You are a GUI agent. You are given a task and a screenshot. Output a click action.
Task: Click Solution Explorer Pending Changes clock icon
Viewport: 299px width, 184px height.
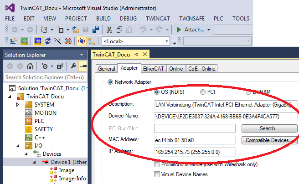tap(45, 66)
